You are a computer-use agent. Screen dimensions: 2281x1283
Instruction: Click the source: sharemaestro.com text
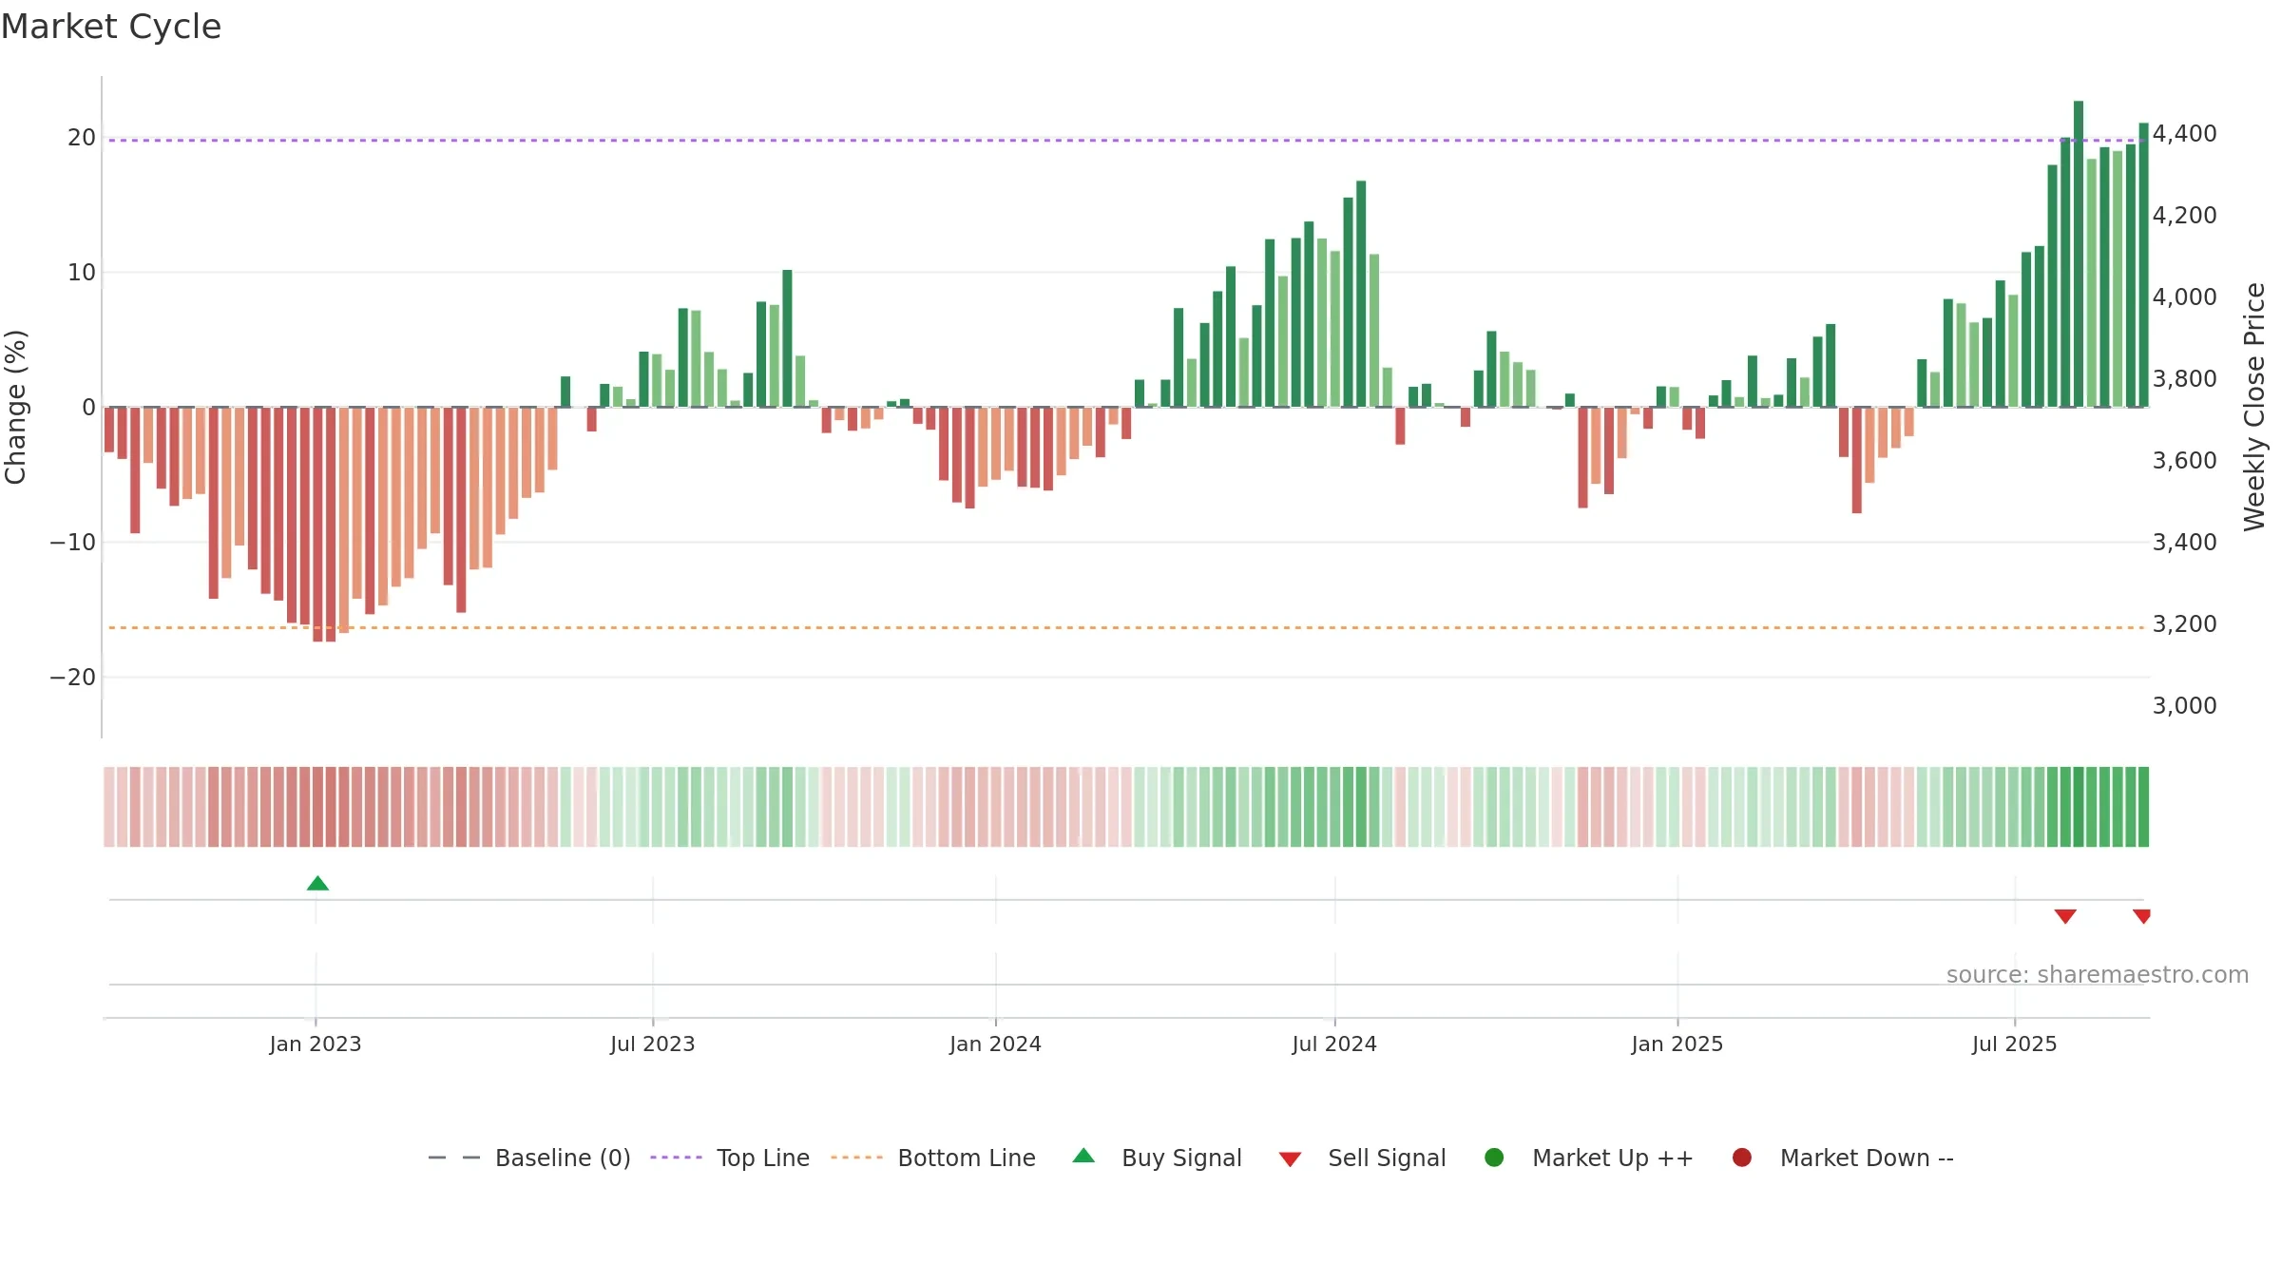tap(2098, 974)
